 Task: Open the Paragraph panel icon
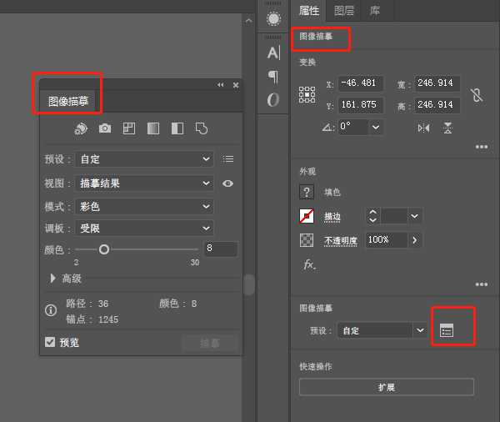click(x=273, y=77)
